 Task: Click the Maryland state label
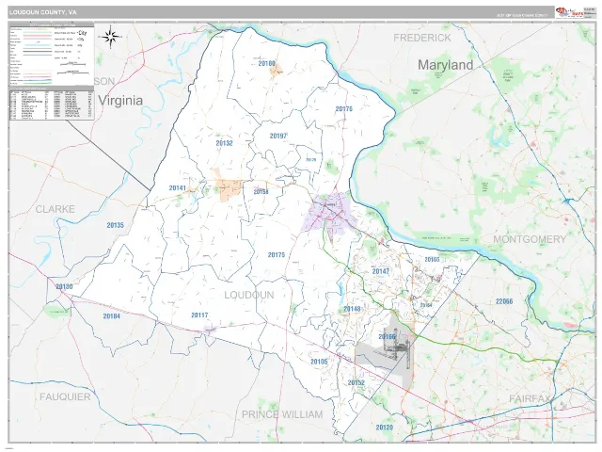(x=445, y=65)
